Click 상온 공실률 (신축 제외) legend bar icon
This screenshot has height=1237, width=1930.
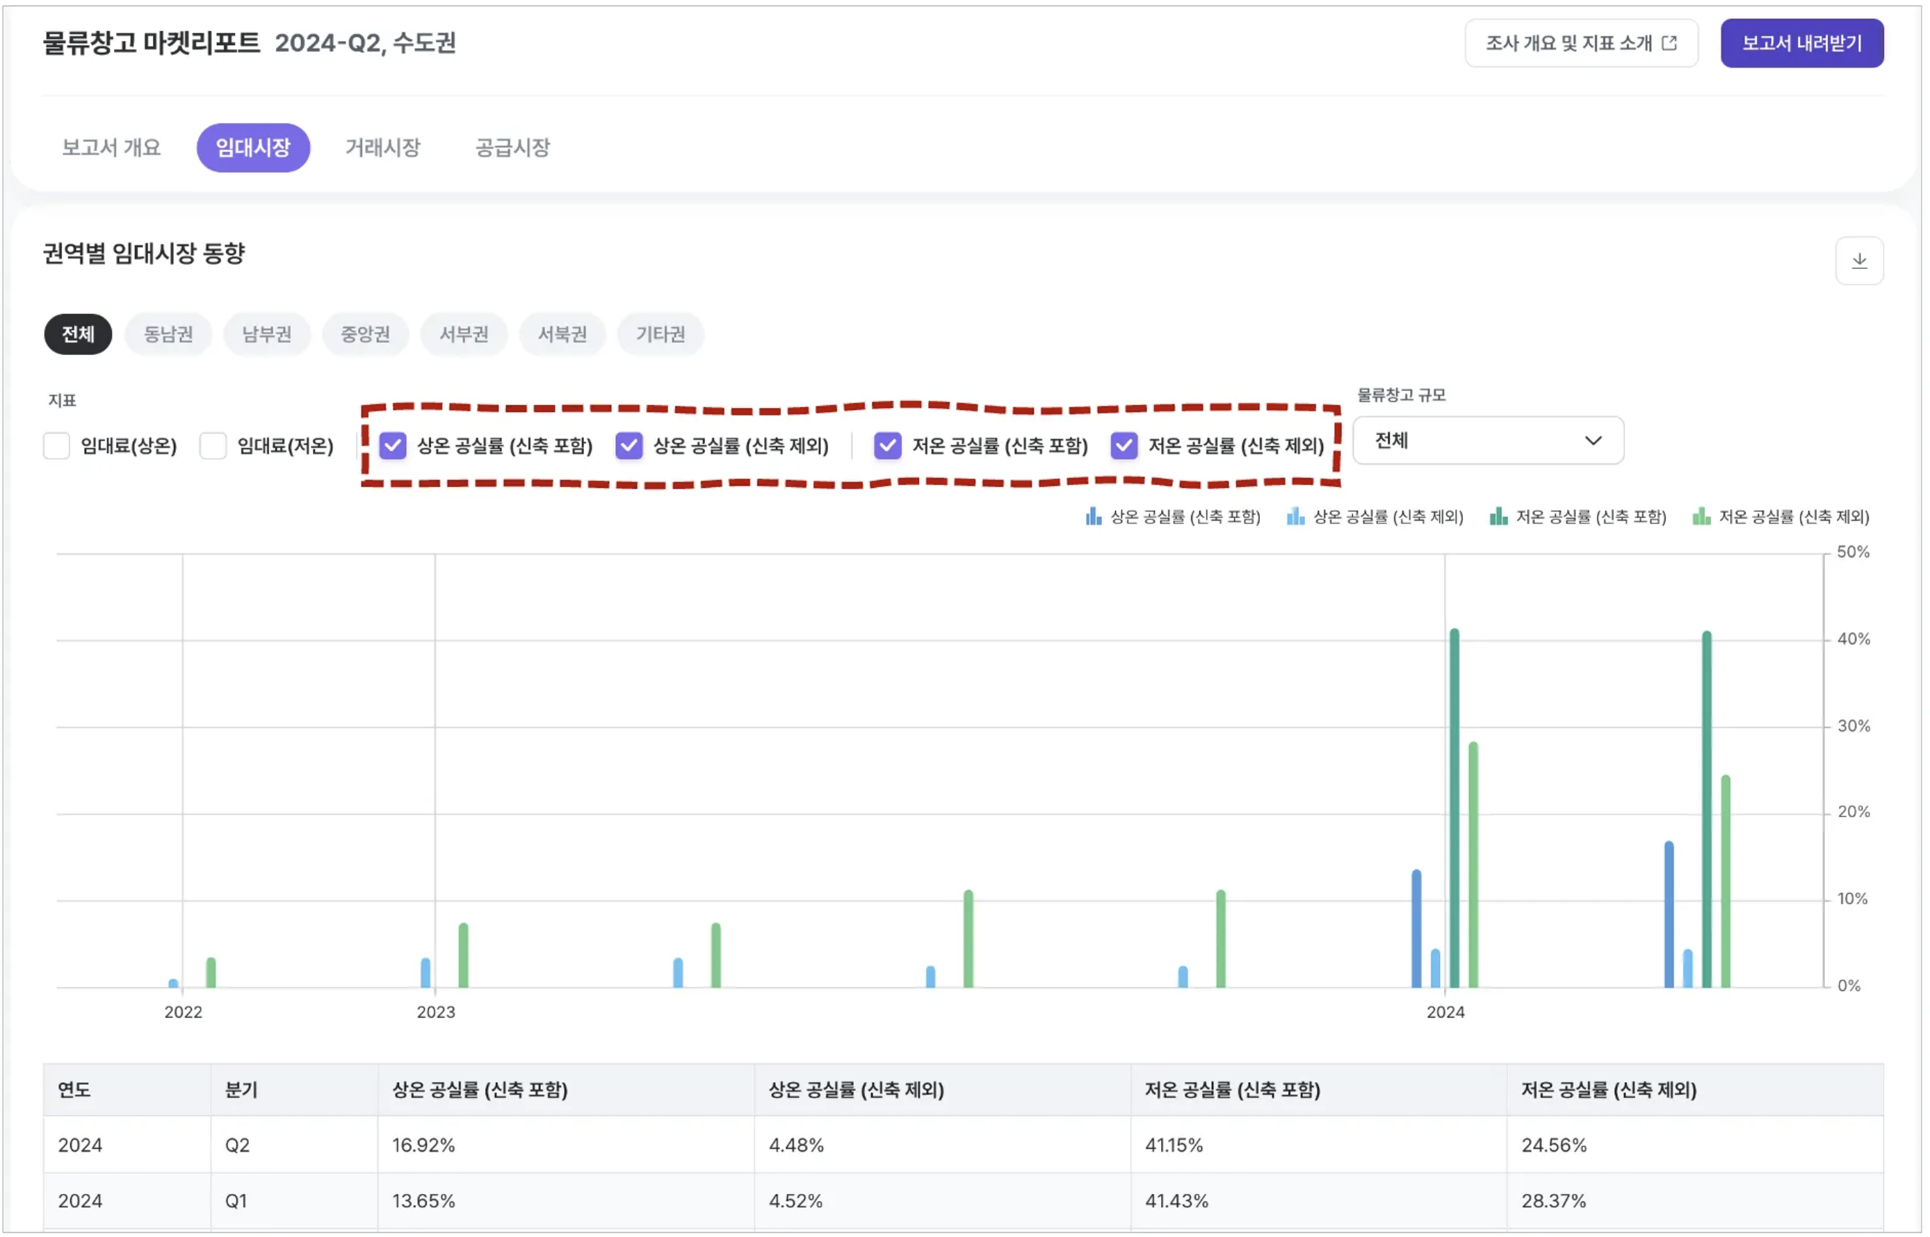coord(1297,517)
